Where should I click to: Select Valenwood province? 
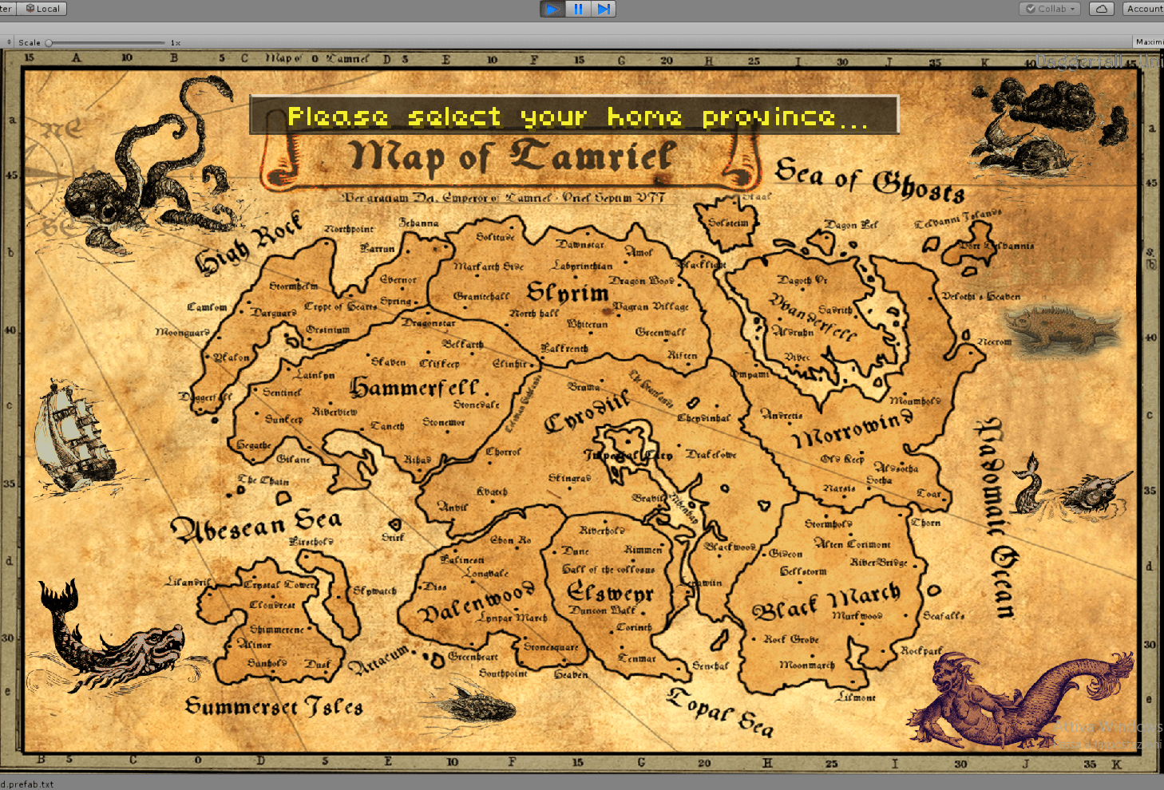[477, 602]
